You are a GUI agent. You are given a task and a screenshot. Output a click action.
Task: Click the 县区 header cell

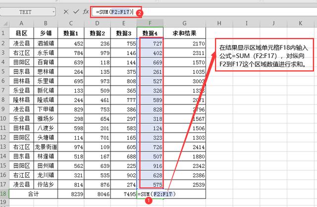pyautogui.click(x=21, y=33)
